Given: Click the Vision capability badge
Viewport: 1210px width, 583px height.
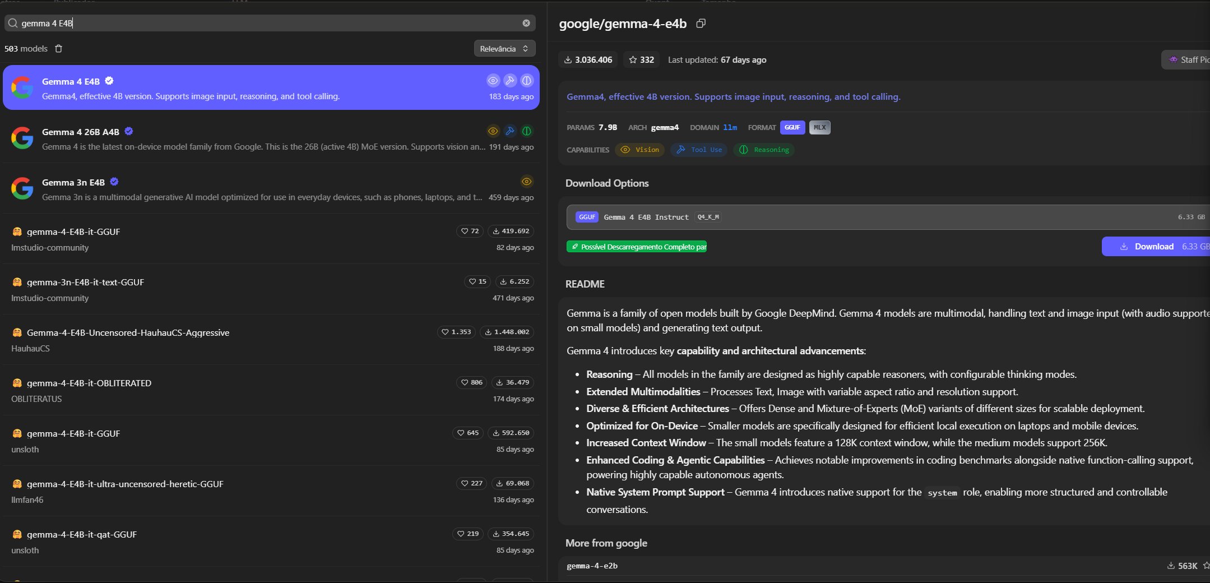Looking at the screenshot, I should coord(640,150).
